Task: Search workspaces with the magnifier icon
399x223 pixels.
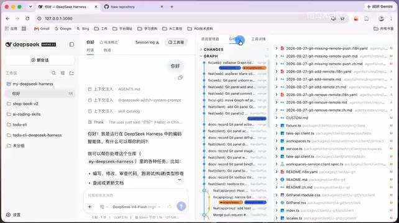Action: (53, 73)
